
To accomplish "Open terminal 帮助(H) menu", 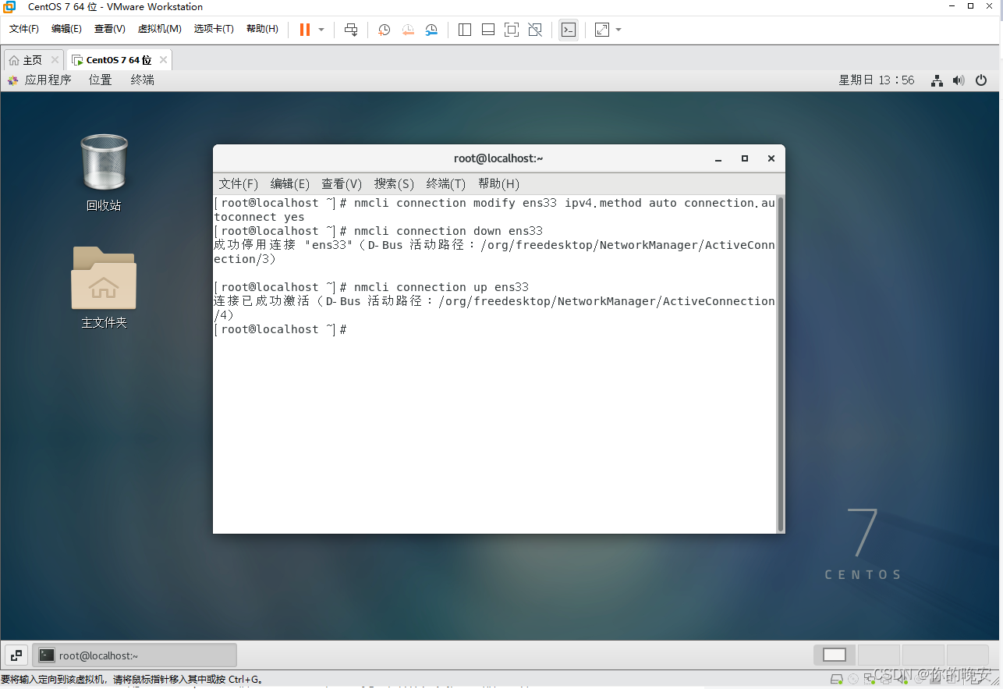I will 498,184.
